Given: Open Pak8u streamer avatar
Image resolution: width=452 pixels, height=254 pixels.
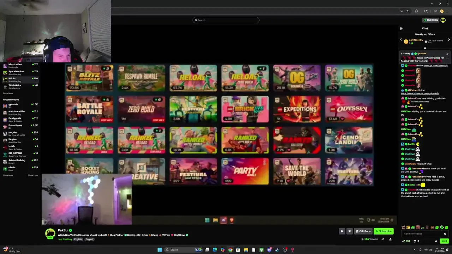Looking at the screenshot, I should pyautogui.click(x=50, y=233).
